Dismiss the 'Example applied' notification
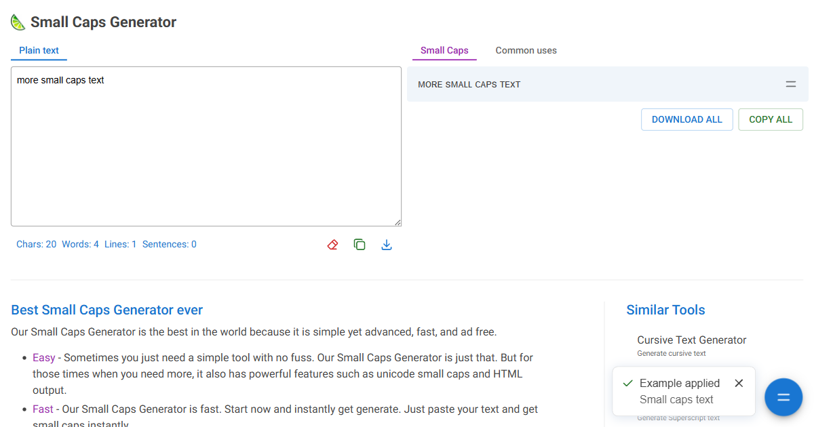 tap(739, 383)
